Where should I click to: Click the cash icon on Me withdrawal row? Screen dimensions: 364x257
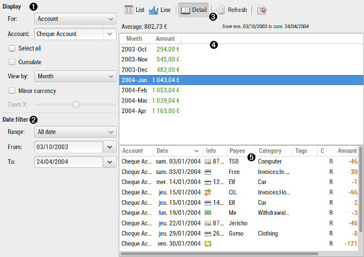(x=208, y=213)
